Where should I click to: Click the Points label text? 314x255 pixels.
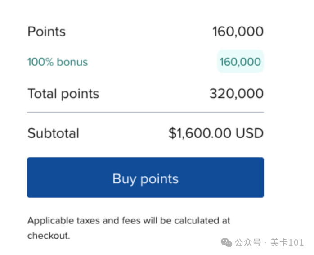click(x=46, y=32)
